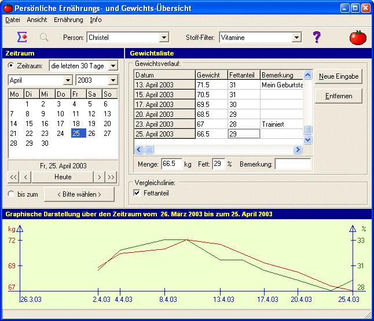This screenshot has width=374, height=321.
Task: Open the Ansicht menu
Action: (36, 20)
